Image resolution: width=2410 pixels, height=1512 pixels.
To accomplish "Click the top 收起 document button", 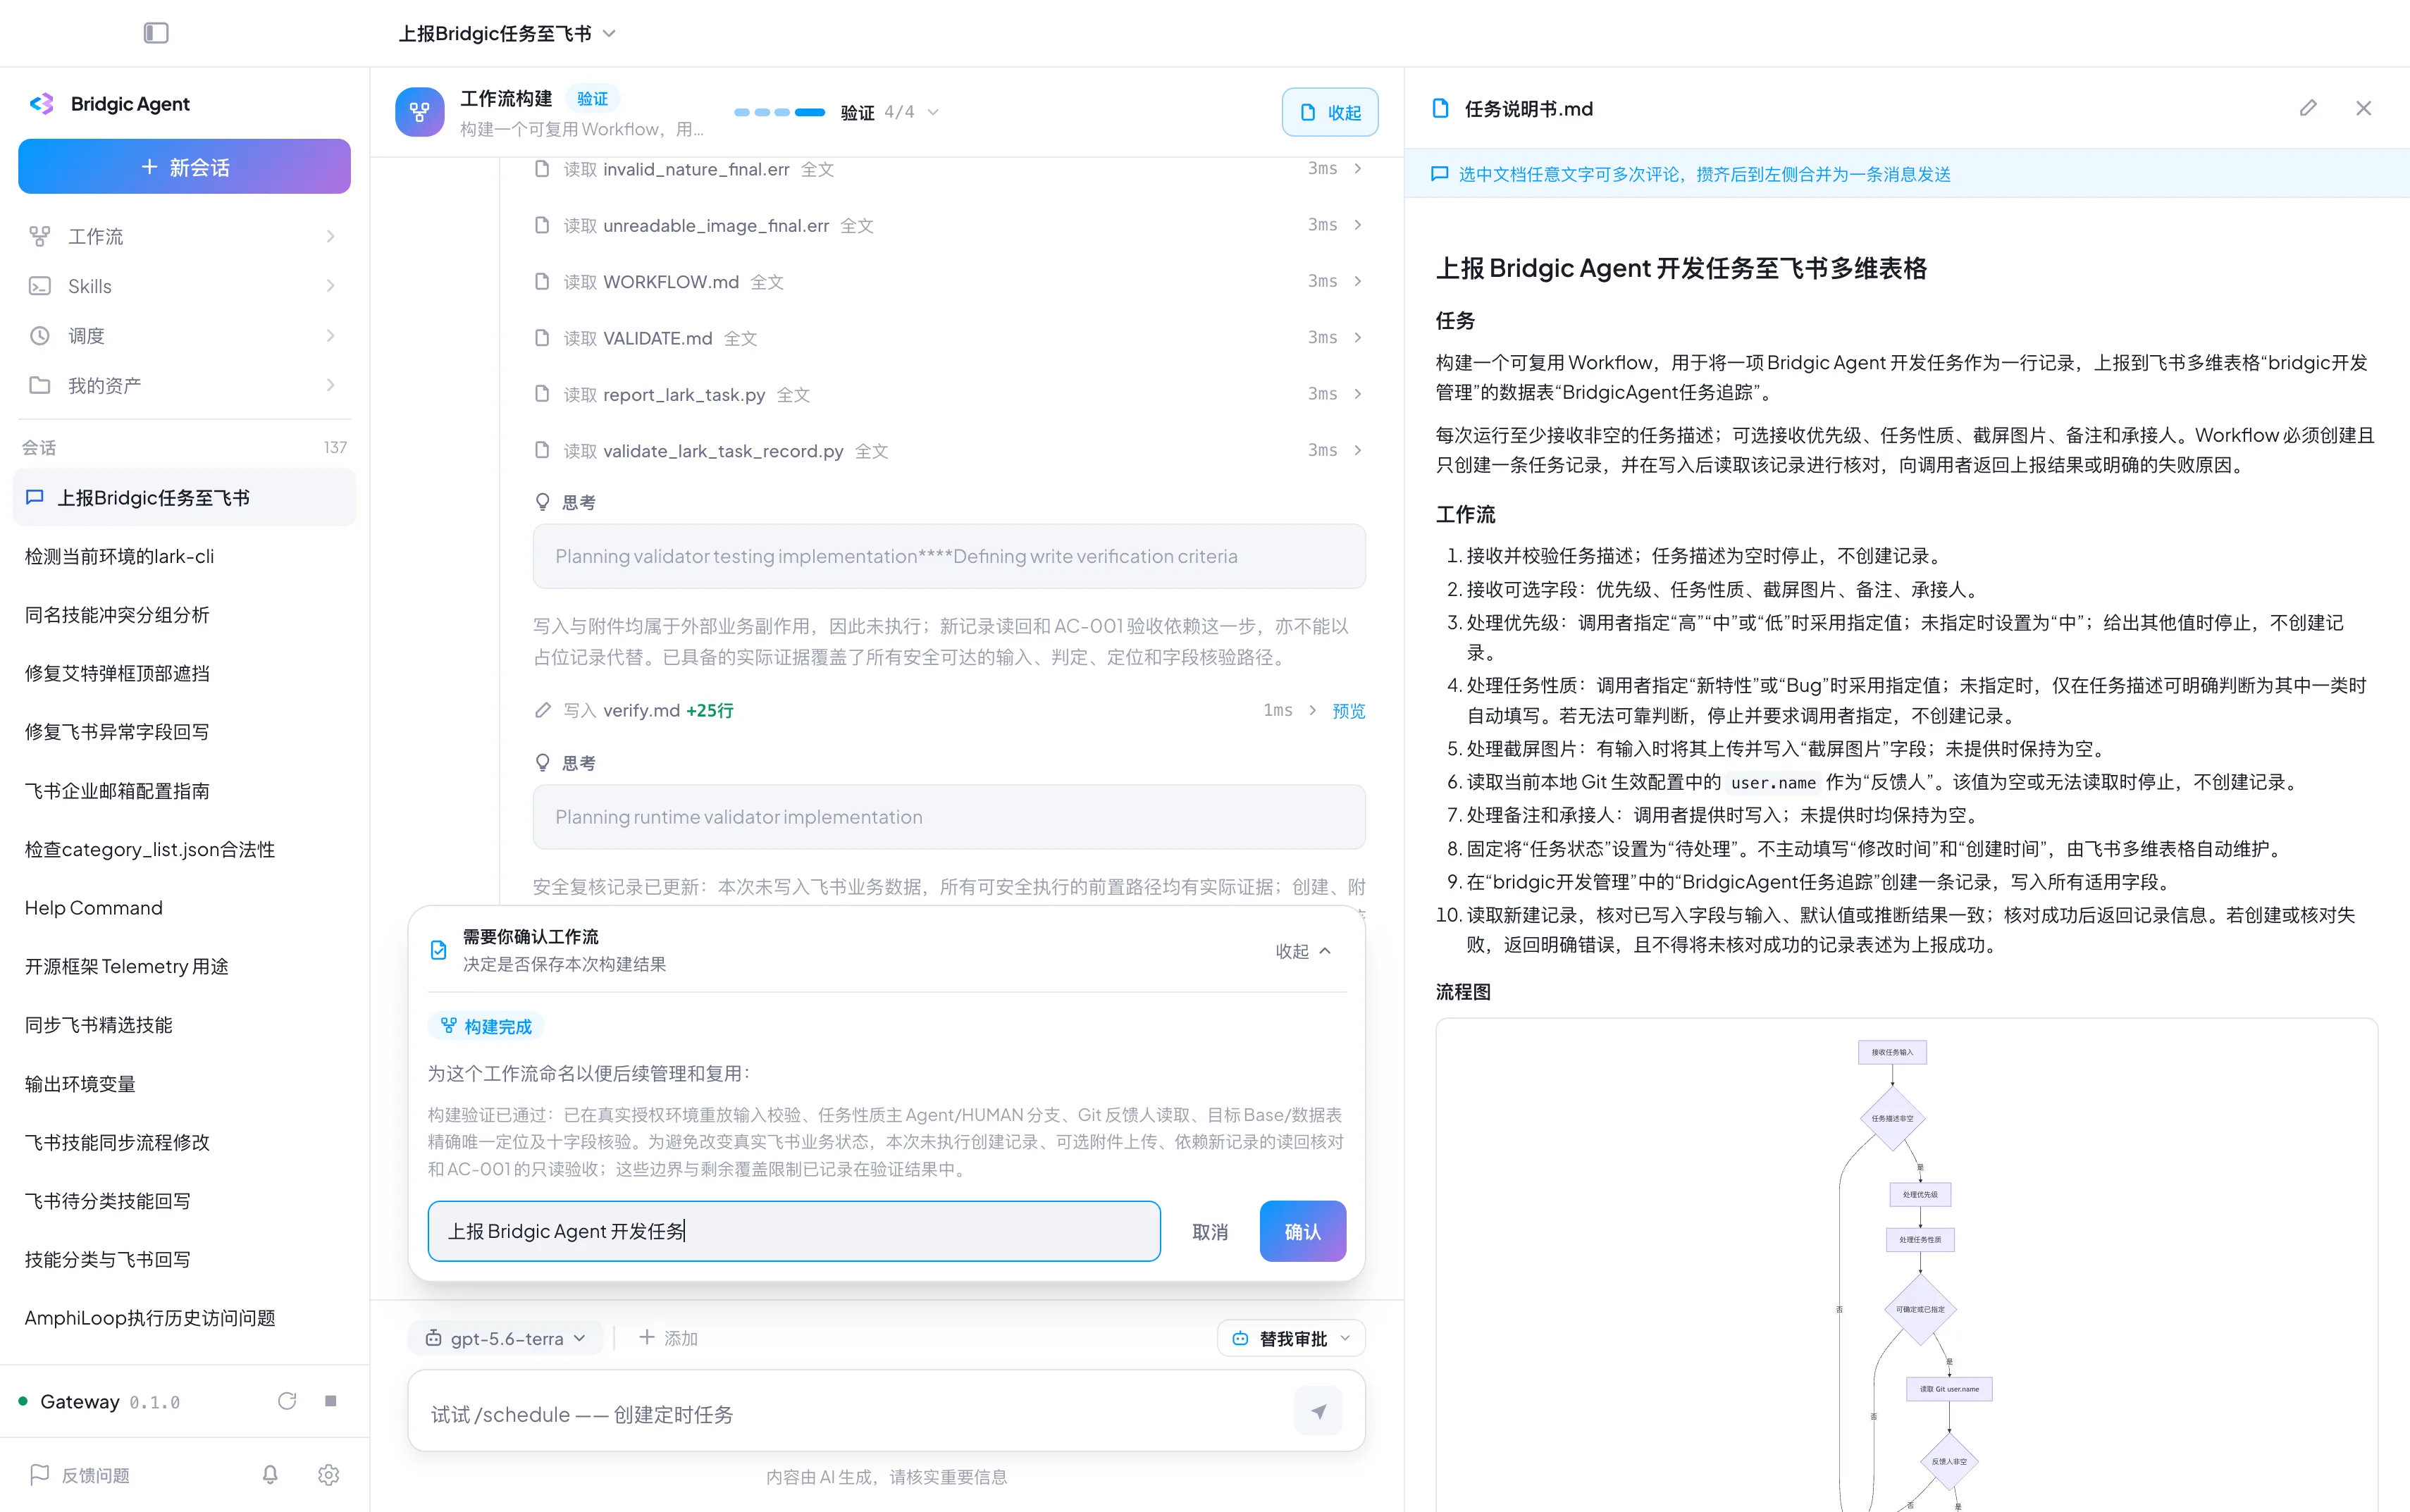I will pos(1330,112).
